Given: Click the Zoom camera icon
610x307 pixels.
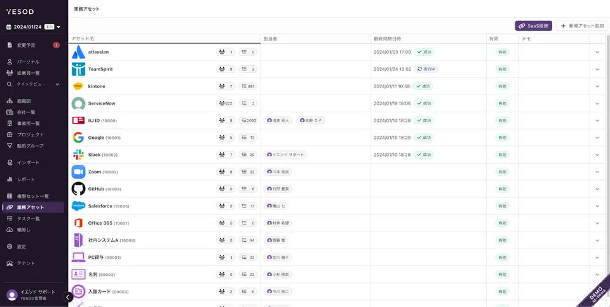Looking at the screenshot, I should click(78, 171).
